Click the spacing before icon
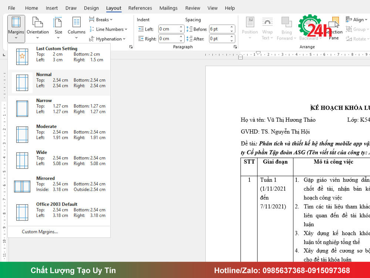Screen dimensions: 370x278 (x=189, y=29)
